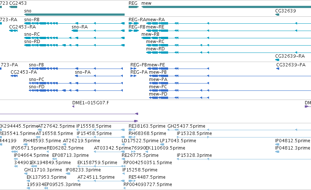Select the mew gene label
The image size is (311, 190).
147,3
